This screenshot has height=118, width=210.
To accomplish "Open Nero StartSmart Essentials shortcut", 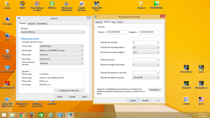I will [x=37, y=6].
